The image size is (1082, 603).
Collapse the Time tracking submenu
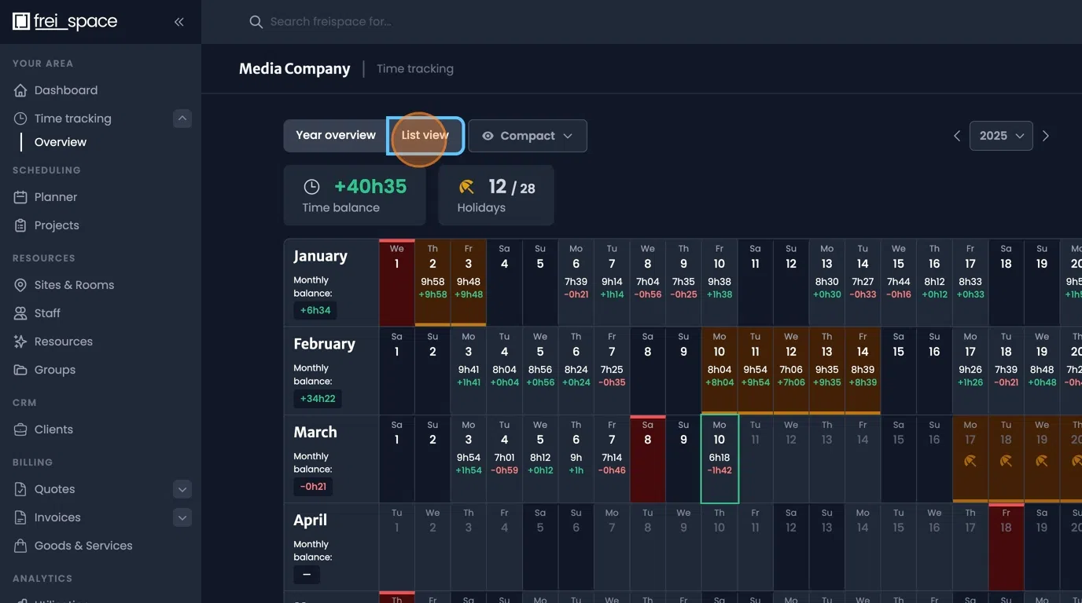click(x=182, y=119)
